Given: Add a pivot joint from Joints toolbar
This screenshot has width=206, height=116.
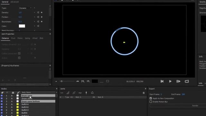Looking at the screenshot, I should click(x=68, y=93).
